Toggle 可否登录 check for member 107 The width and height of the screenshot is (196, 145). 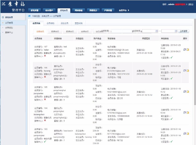pos(172,57)
